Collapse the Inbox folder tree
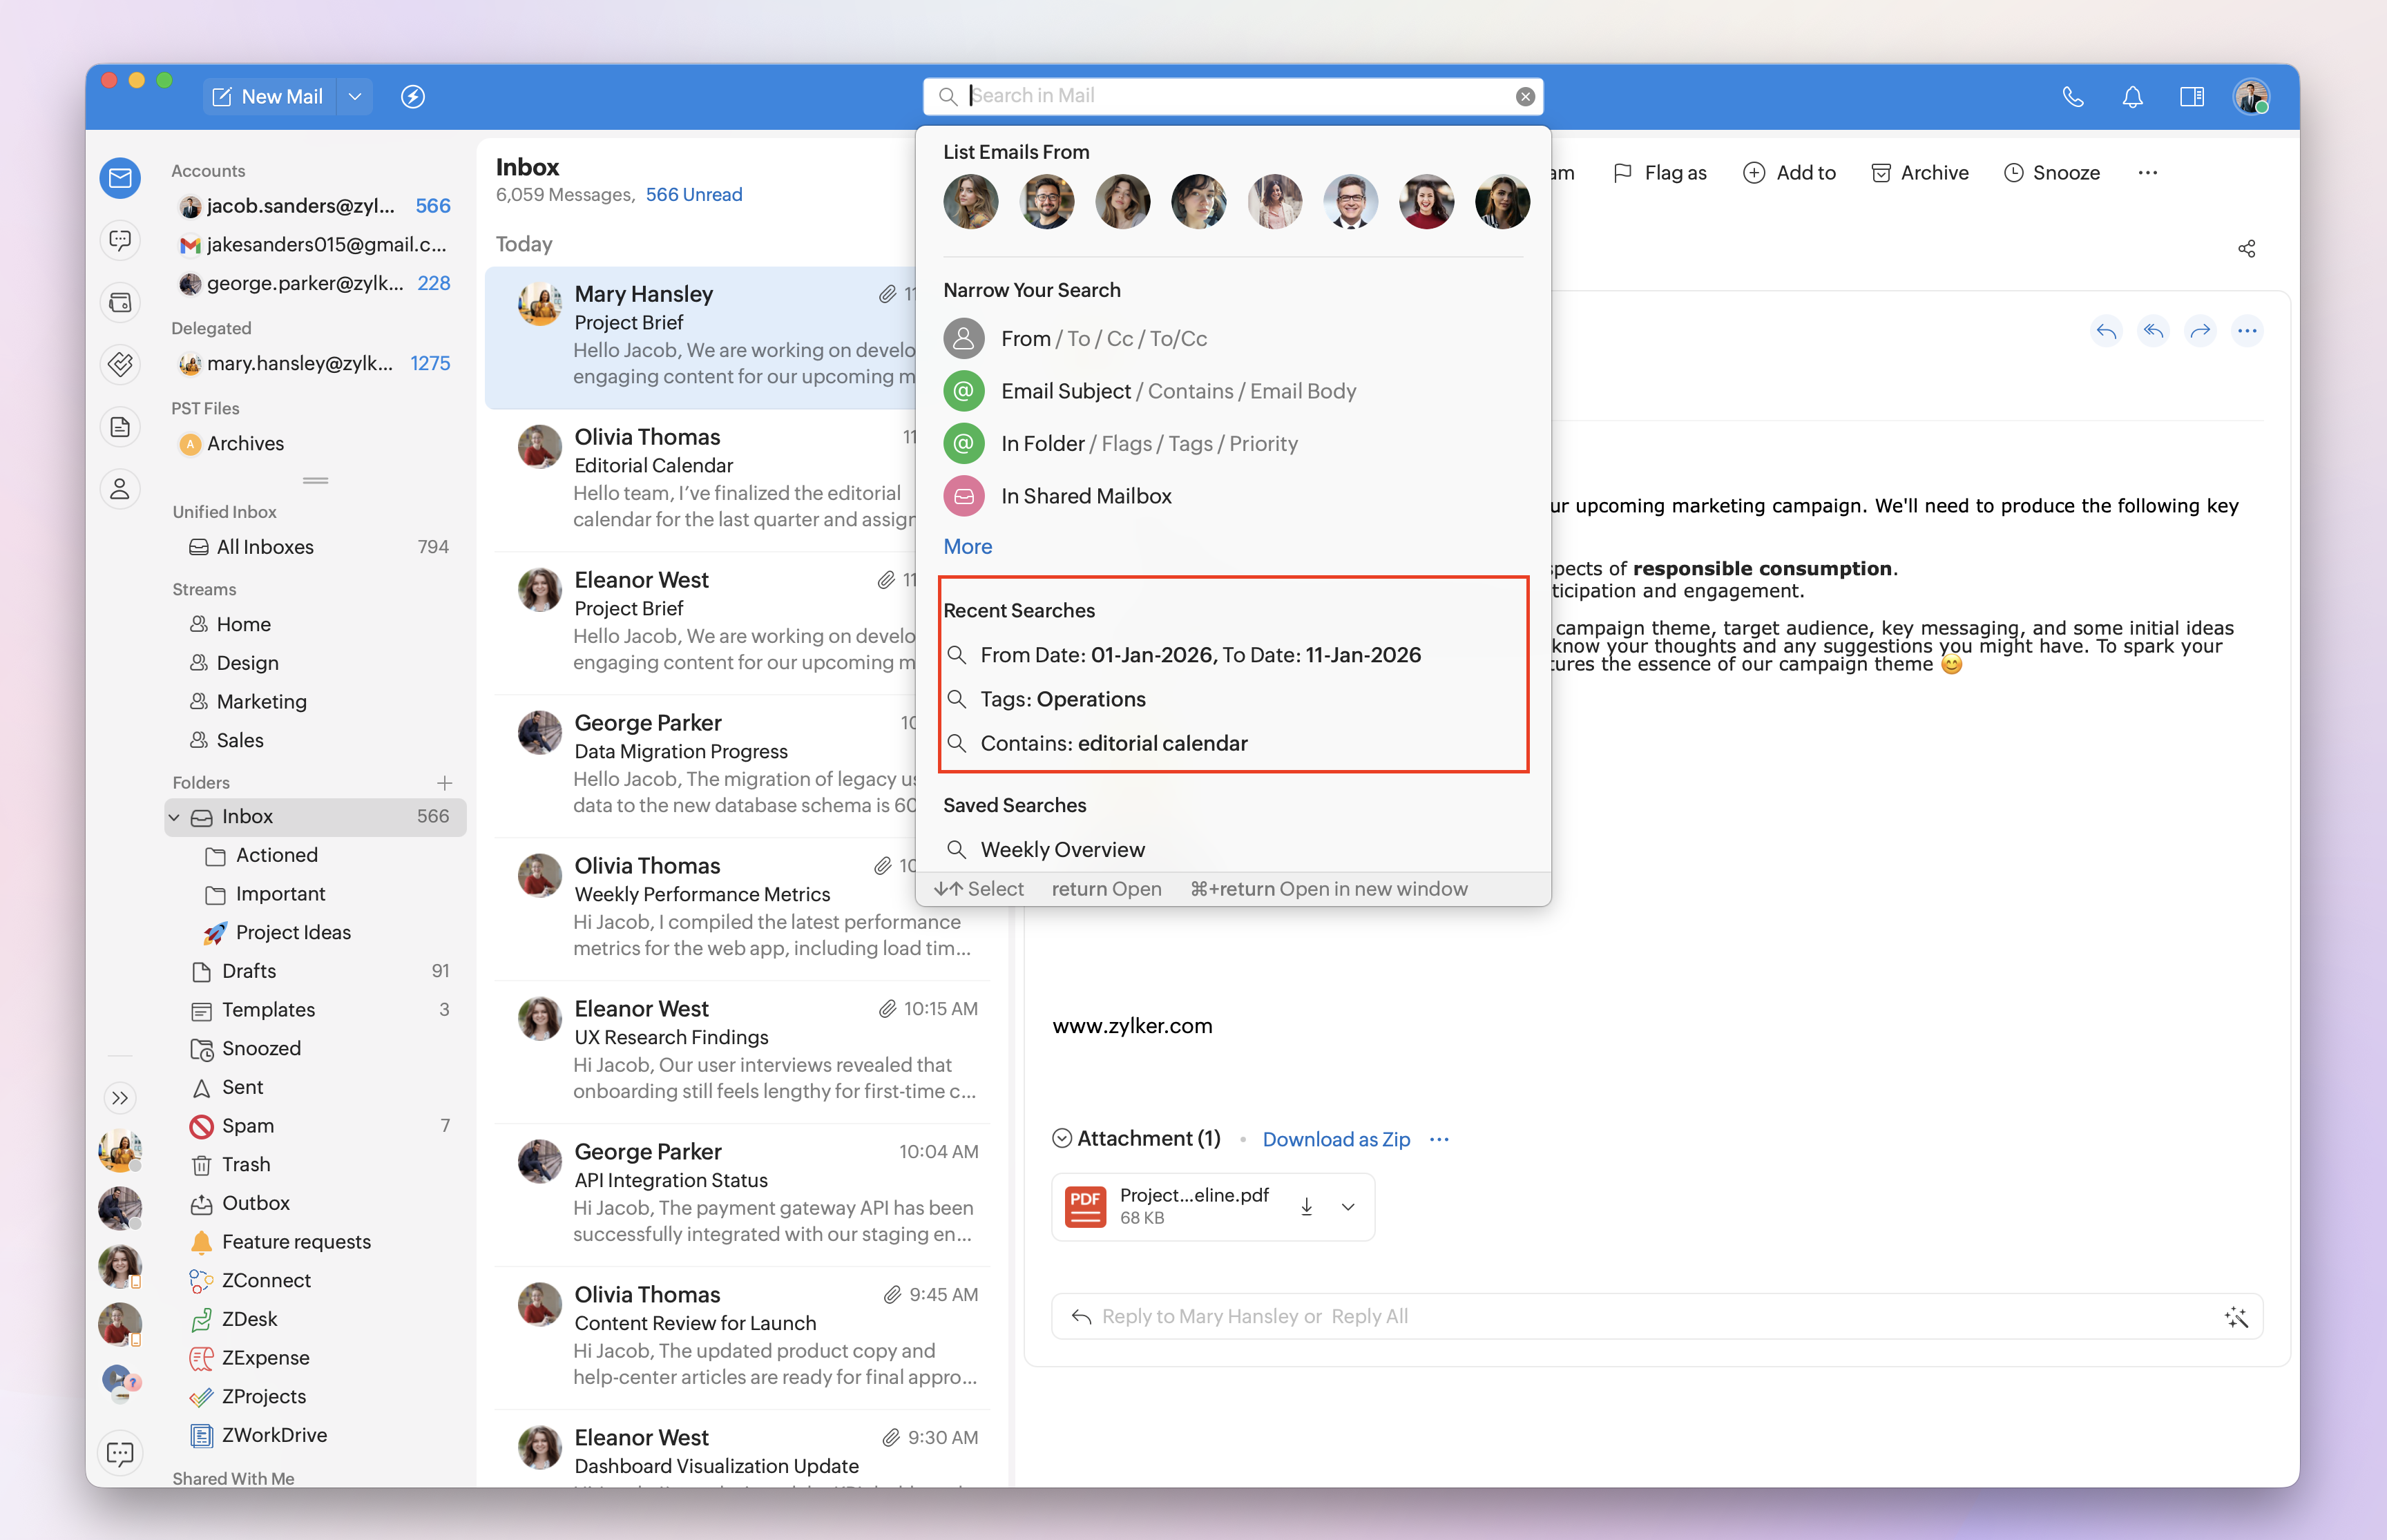 pyautogui.click(x=174, y=817)
